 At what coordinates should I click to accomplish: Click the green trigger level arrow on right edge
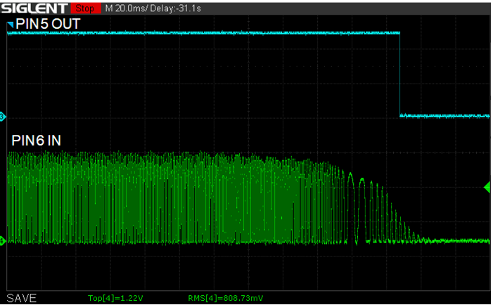click(487, 187)
